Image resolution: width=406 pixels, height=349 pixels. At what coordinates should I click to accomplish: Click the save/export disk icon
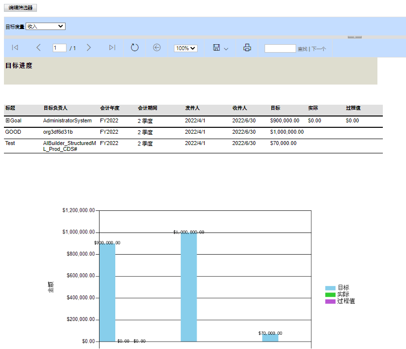[x=216, y=48]
